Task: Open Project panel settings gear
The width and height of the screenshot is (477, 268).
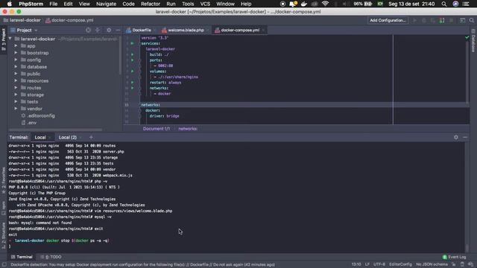Action: [x=109, y=30]
